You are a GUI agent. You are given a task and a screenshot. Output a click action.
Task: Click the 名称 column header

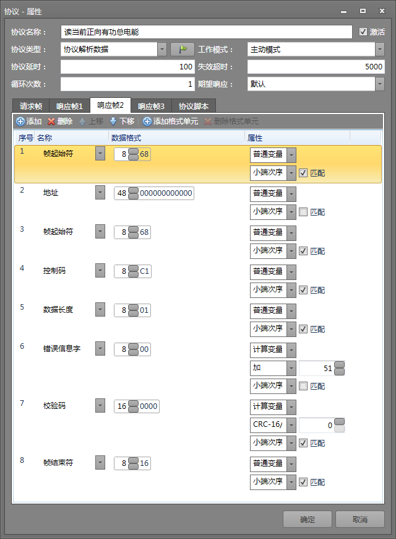[x=71, y=138]
